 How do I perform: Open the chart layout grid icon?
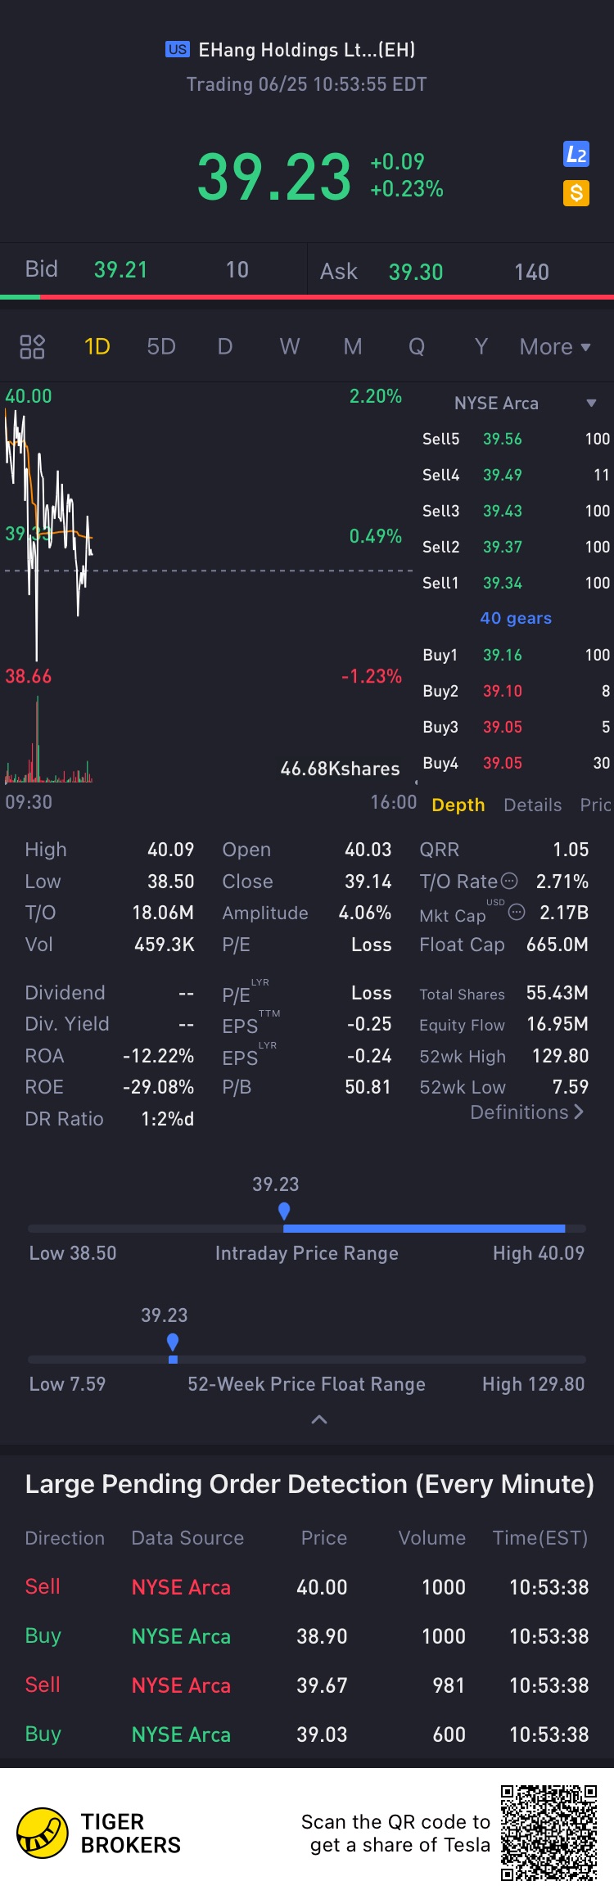(x=32, y=346)
